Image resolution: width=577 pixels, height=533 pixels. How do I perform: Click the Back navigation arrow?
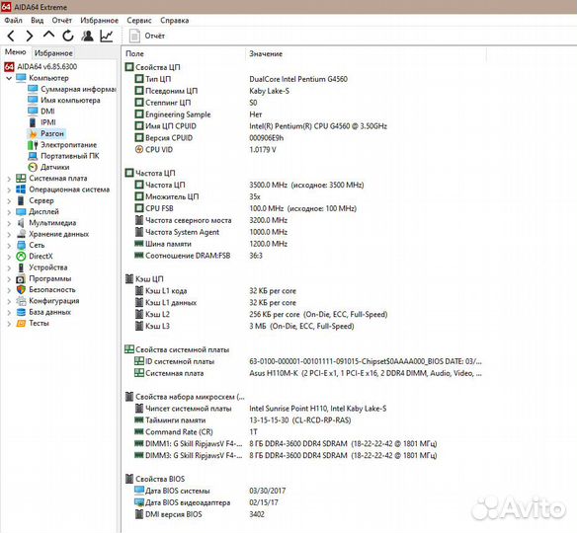[x=11, y=36]
